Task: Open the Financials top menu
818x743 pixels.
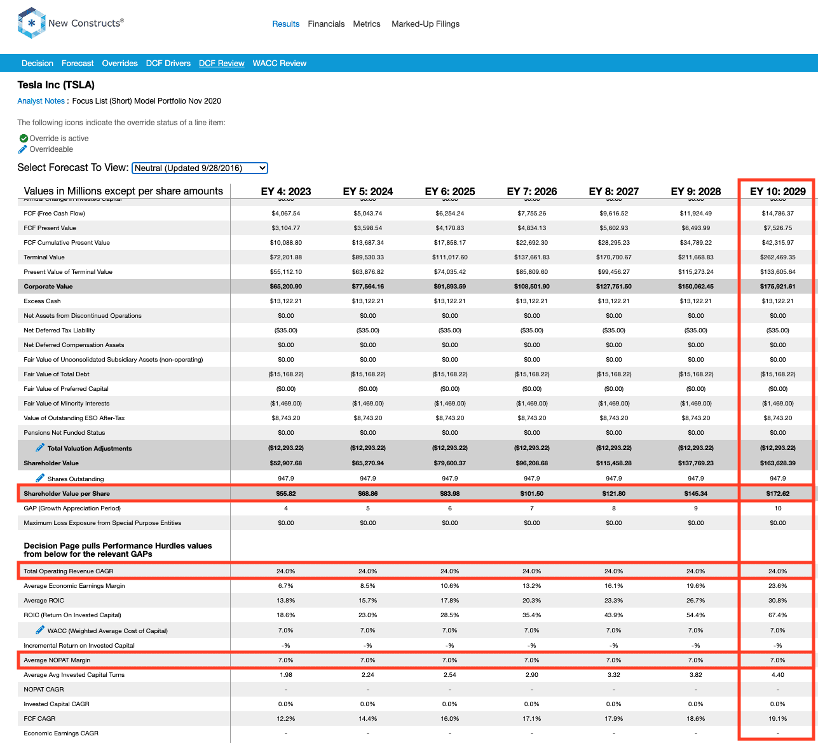Action: point(326,24)
